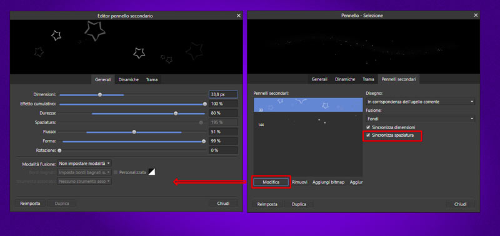Image resolution: width=500 pixels, height=236 pixels.
Task: Click the Forma slider handle
Action: click(x=204, y=141)
